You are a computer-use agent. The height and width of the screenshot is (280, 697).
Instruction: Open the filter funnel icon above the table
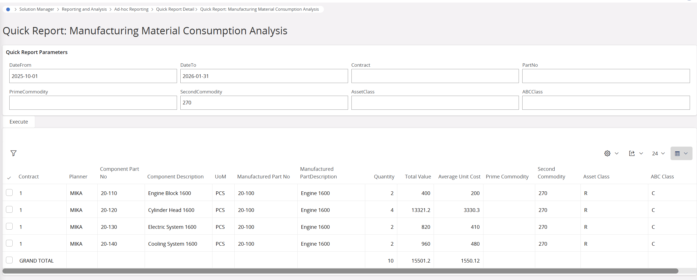pos(14,153)
